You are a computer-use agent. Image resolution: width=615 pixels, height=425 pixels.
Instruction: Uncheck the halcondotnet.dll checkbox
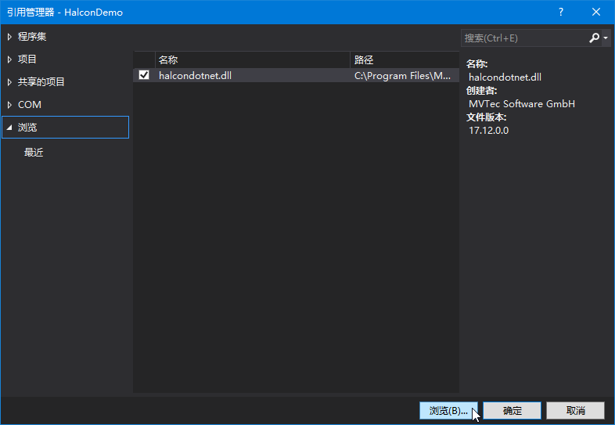pyautogui.click(x=144, y=75)
